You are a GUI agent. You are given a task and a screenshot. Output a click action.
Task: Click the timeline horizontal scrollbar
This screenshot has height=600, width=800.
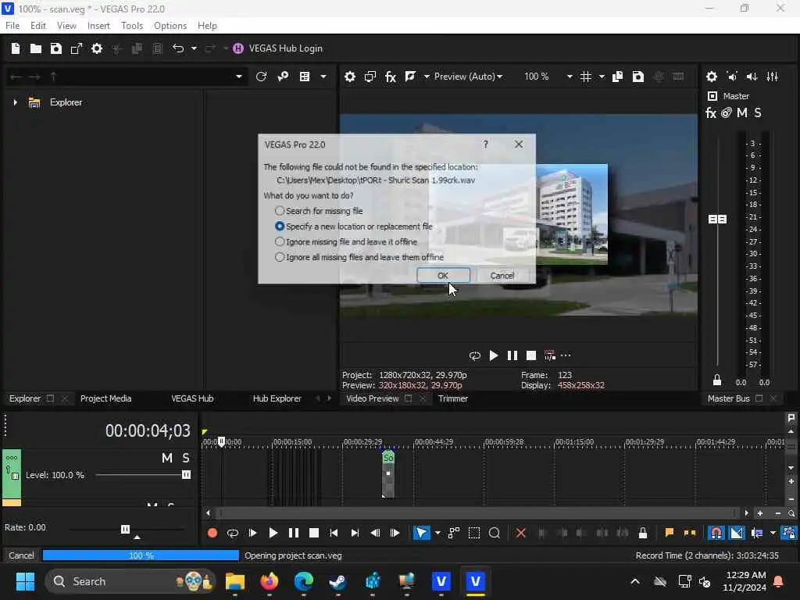pos(477,512)
